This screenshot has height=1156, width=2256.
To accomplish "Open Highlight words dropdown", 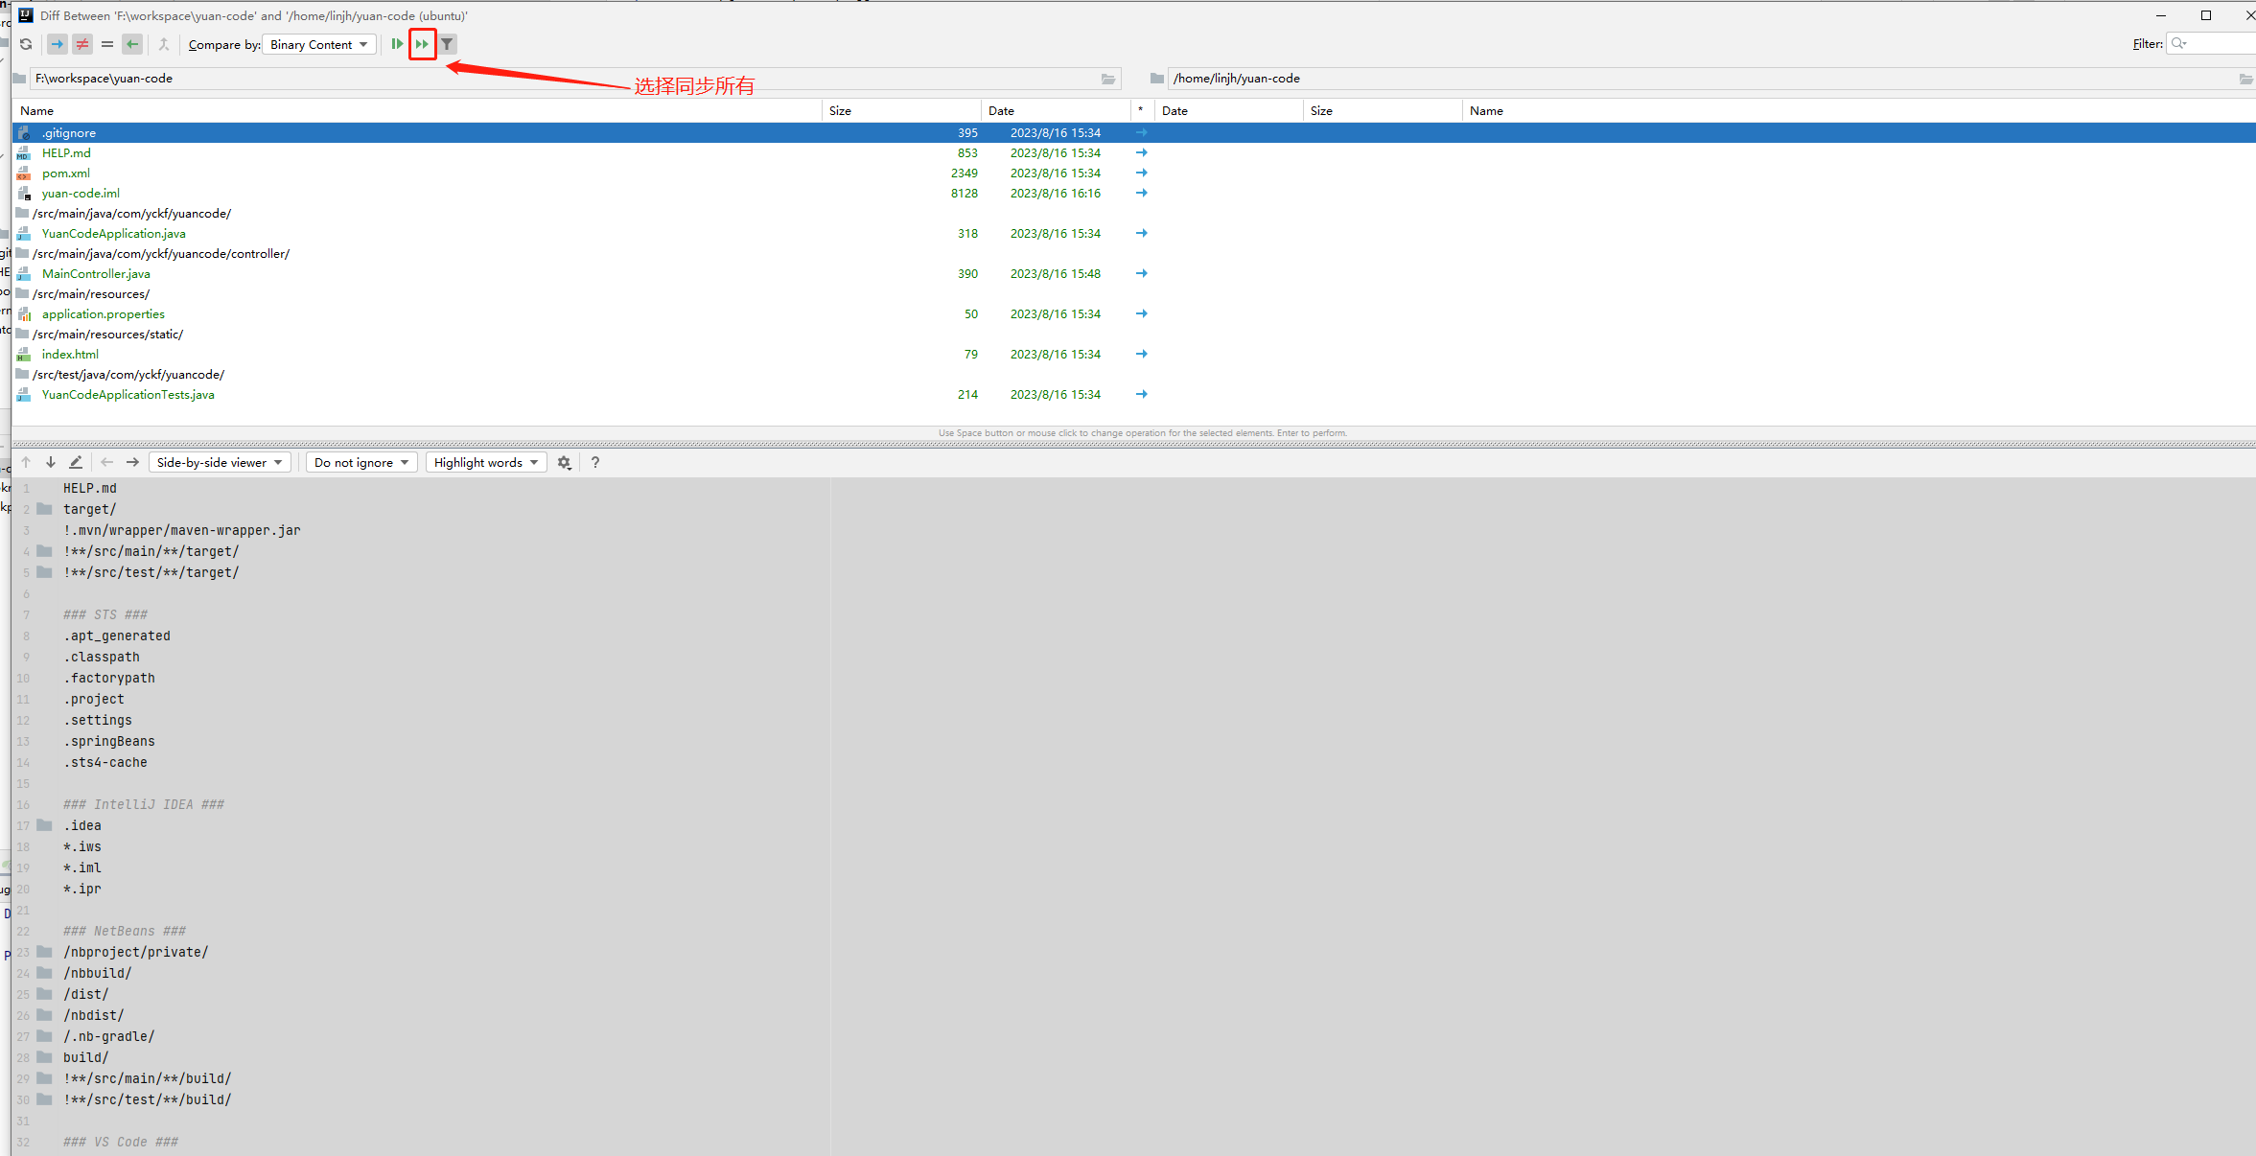I will (x=485, y=462).
